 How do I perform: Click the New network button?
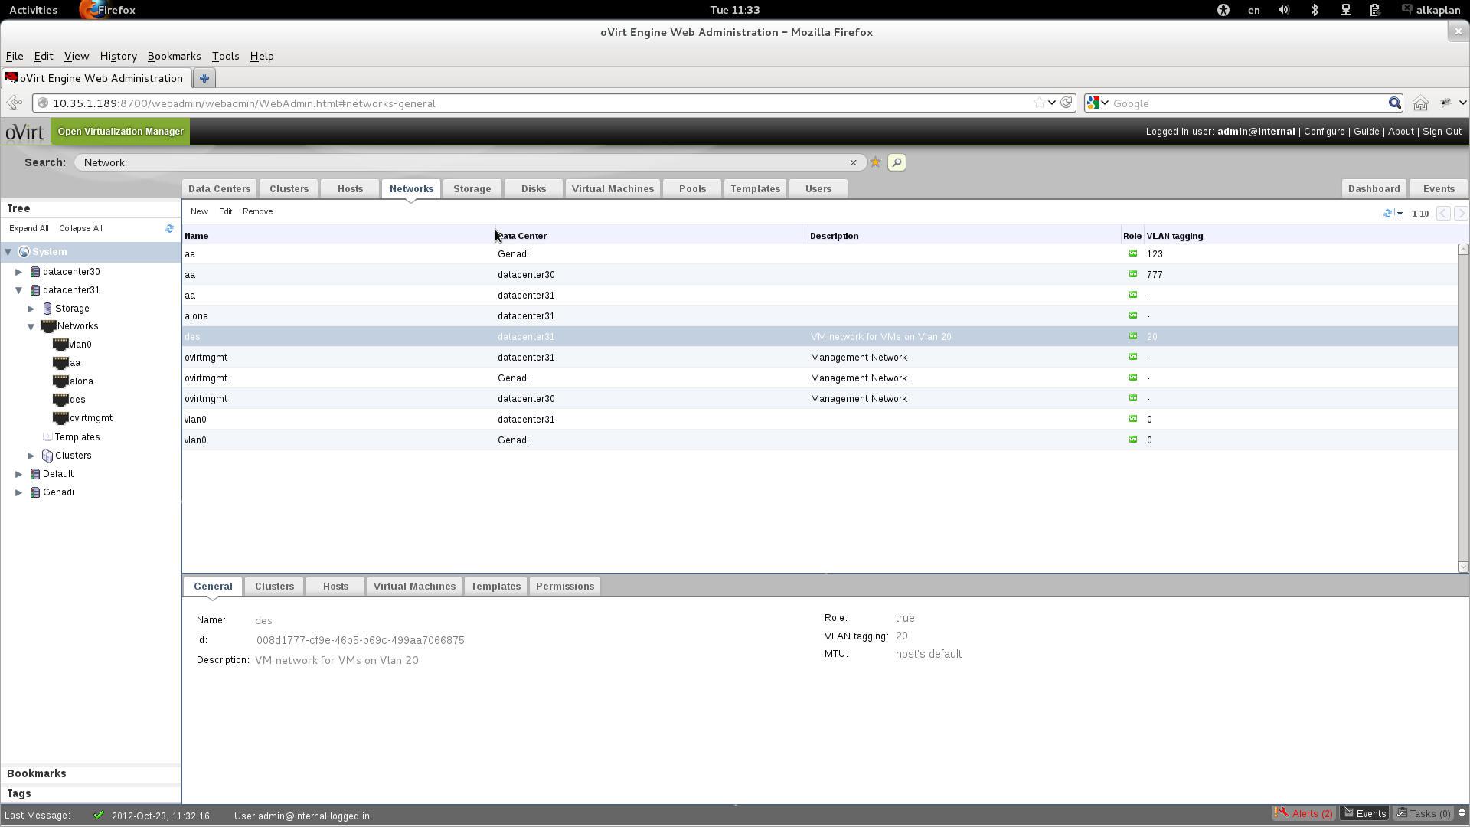coord(199,211)
